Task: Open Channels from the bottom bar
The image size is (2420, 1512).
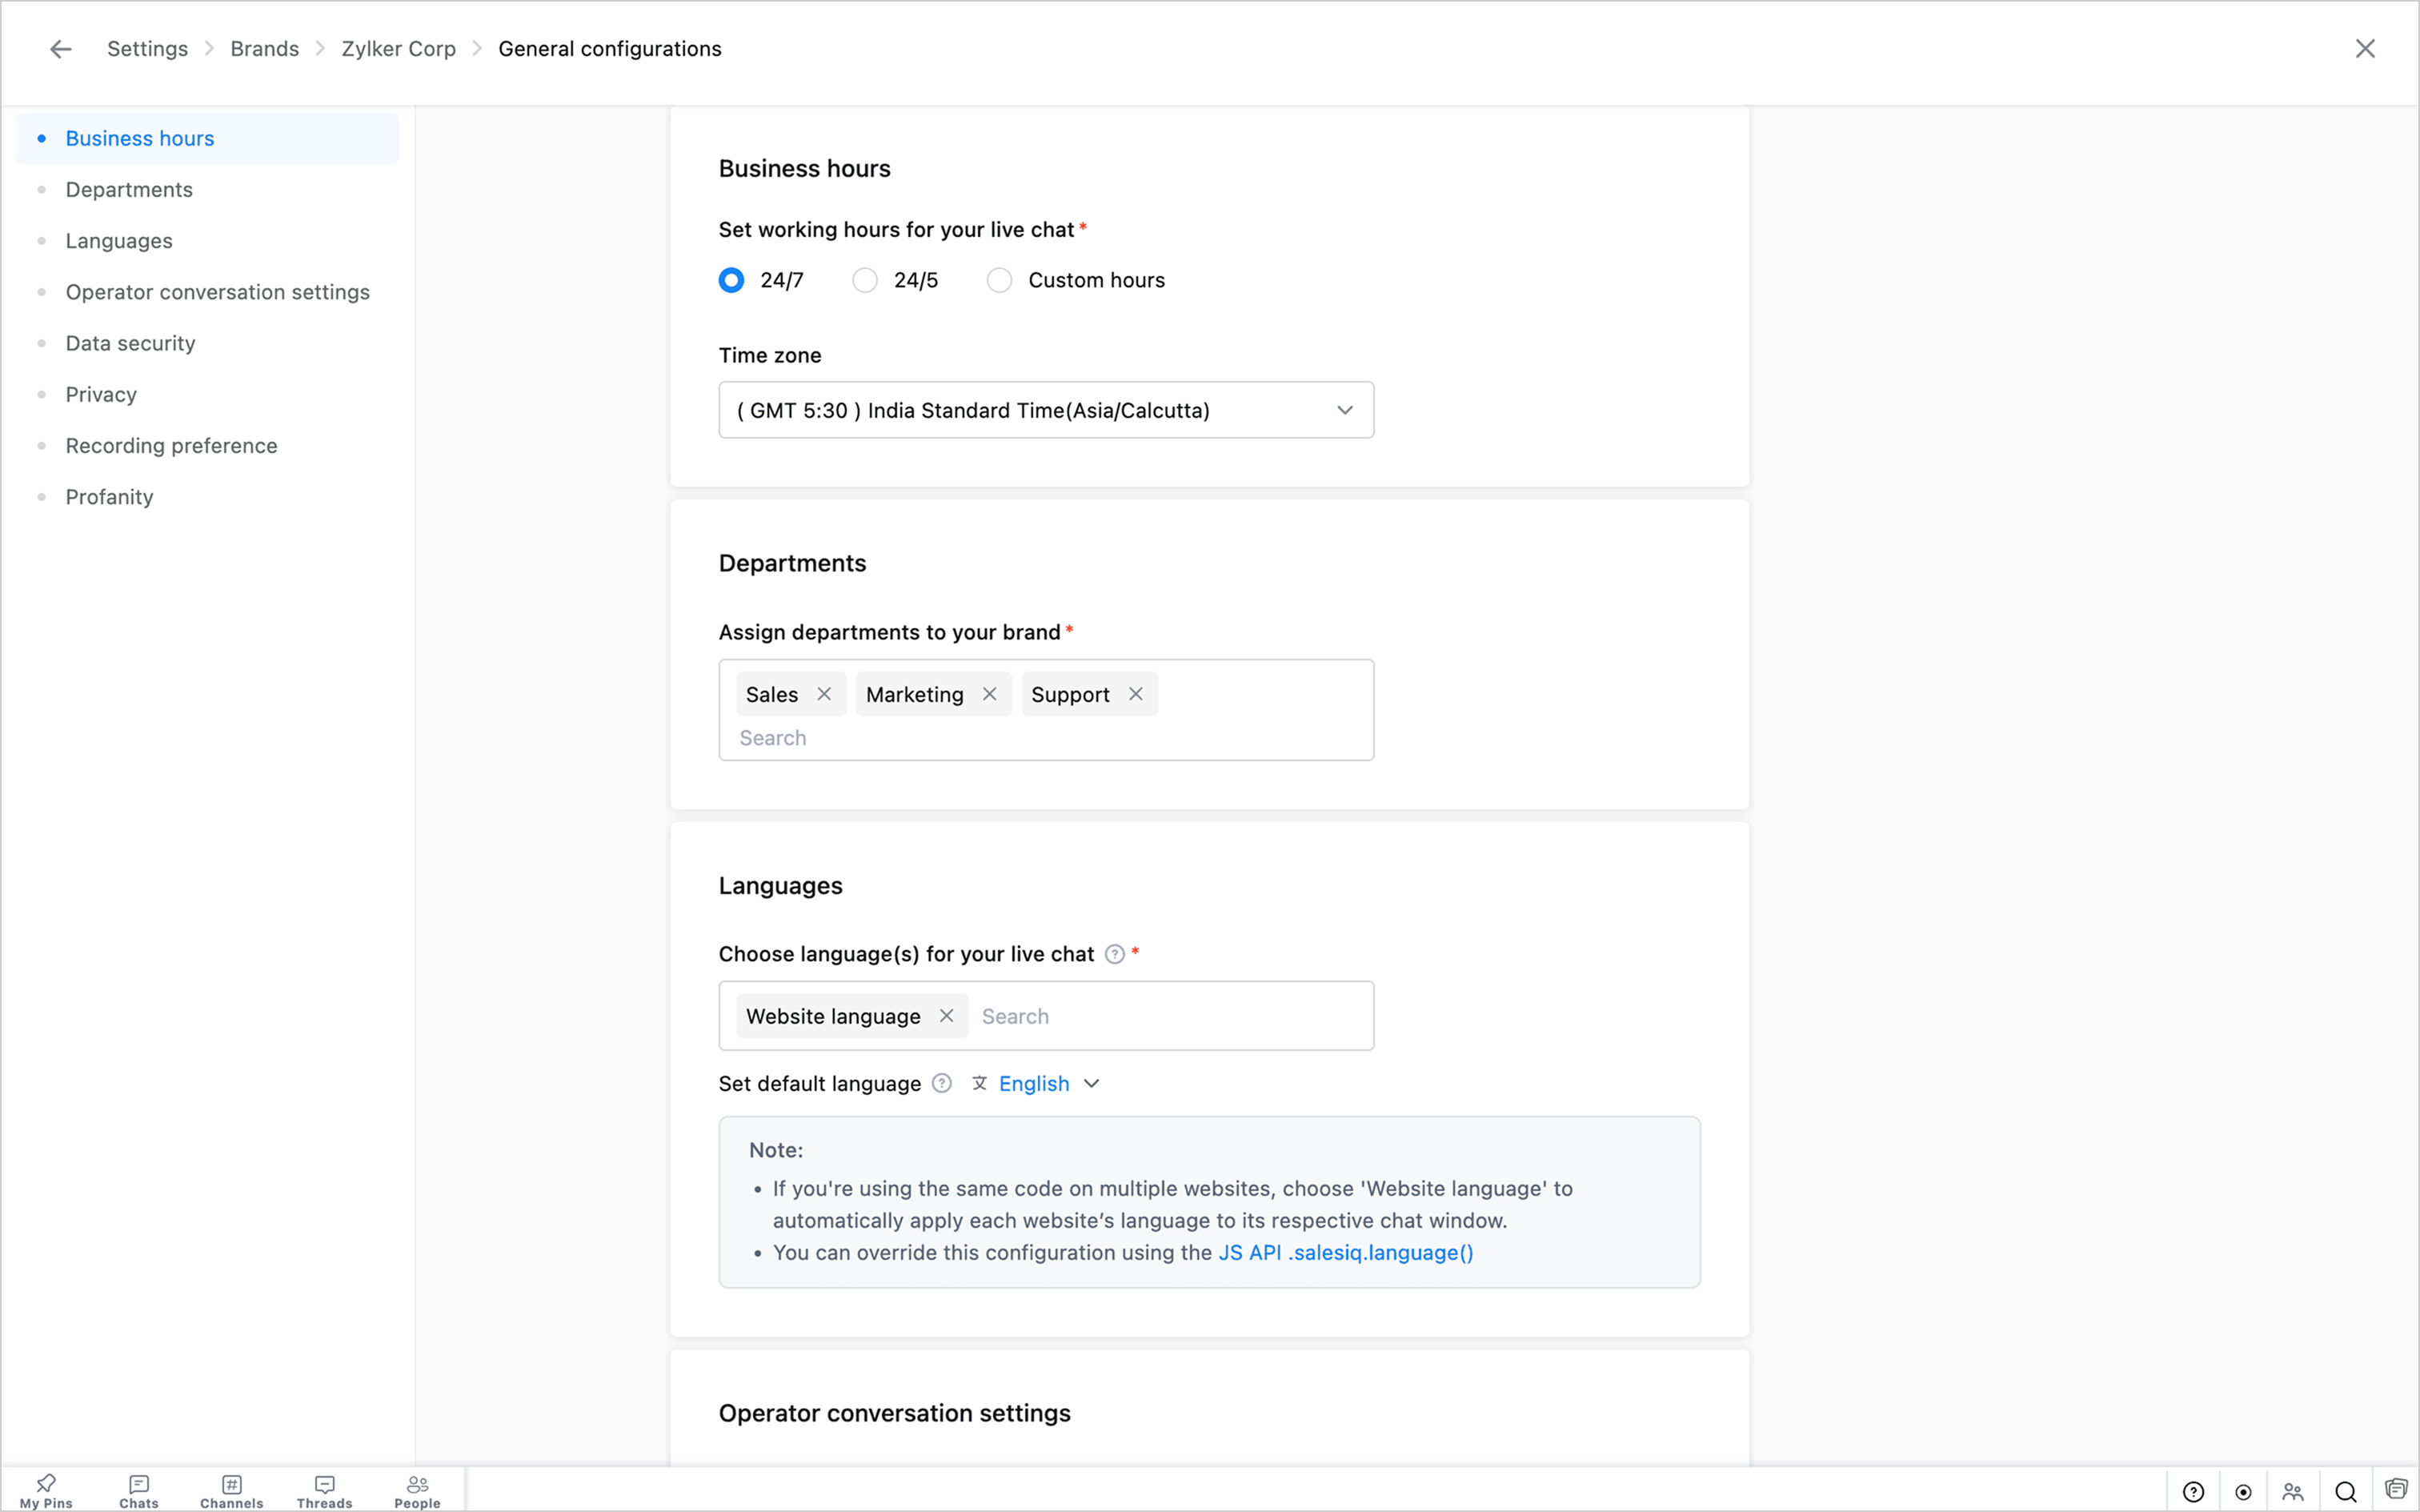Action: [232, 1490]
